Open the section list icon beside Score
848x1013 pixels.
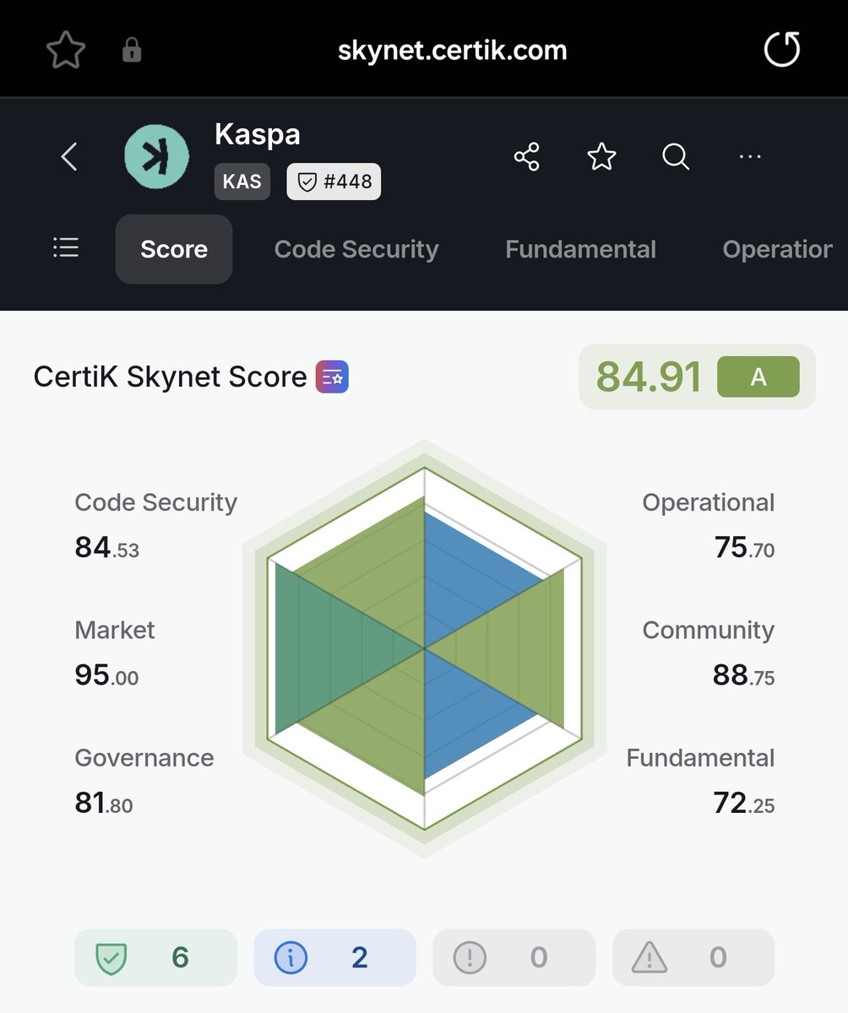tap(66, 247)
